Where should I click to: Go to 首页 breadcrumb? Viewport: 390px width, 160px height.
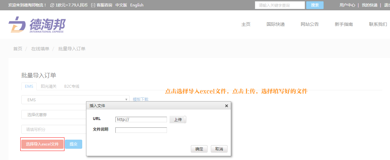point(18,49)
